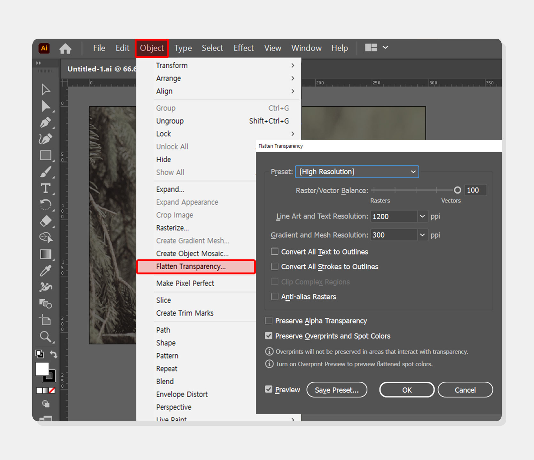Click the Gradient resolution 300 field
The height and width of the screenshot is (460, 534).
pos(394,235)
